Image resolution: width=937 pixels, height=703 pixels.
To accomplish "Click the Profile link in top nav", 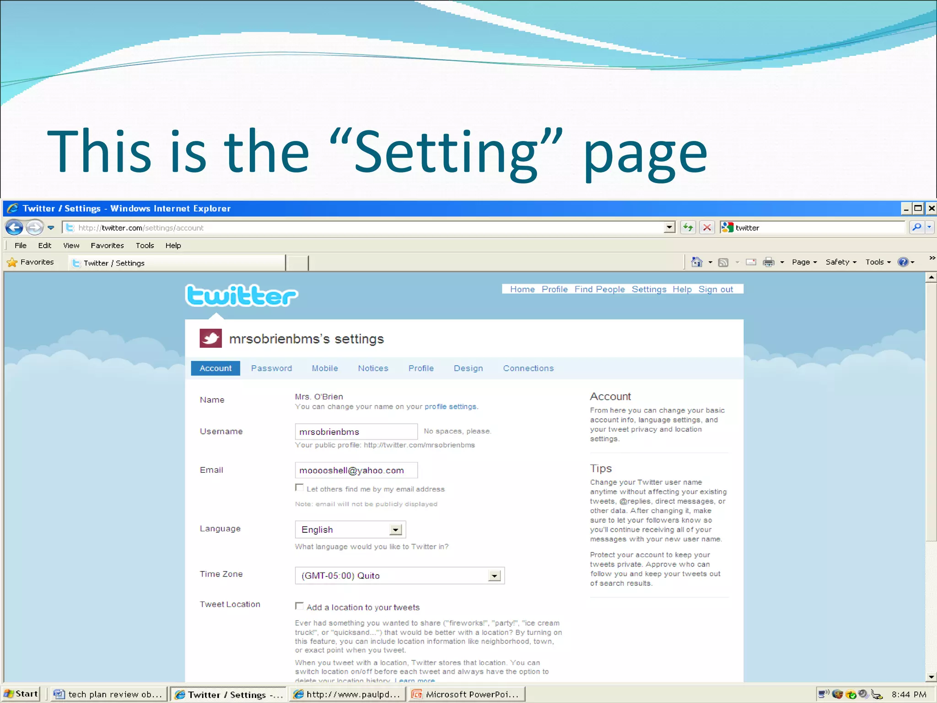I will (554, 289).
